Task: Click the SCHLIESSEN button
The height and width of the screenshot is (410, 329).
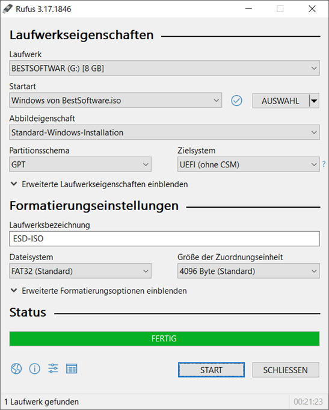Action: [286, 370]
